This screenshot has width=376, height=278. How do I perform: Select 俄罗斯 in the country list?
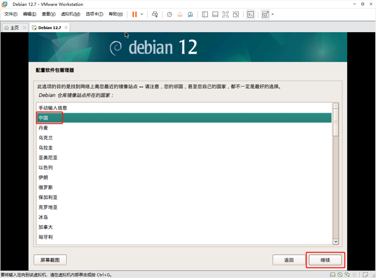pos(184,187)
